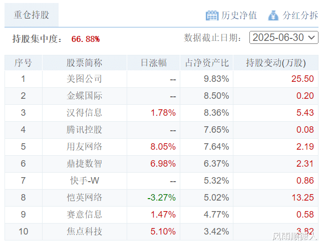Click the -3.27% daily change of 恺英网络
The height and width of the screenshot is (247, 322).
tap(162, 198)
